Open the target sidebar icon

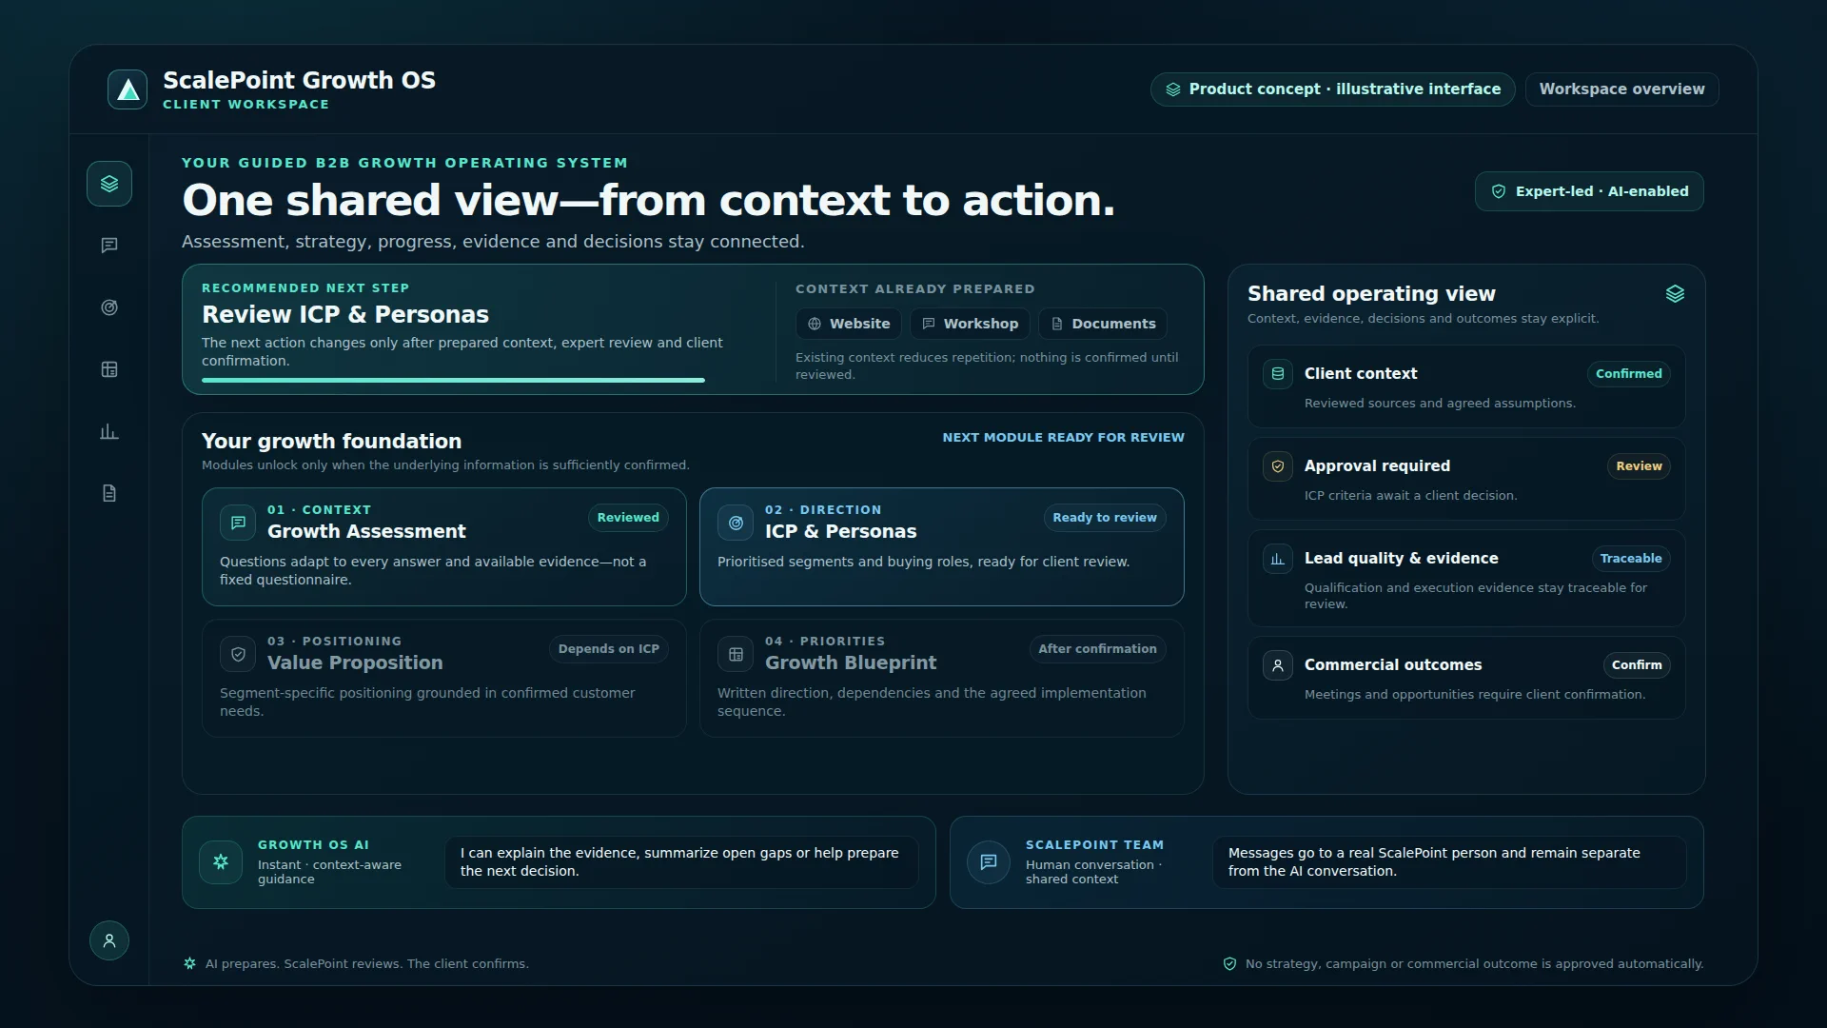coord(109,307)
